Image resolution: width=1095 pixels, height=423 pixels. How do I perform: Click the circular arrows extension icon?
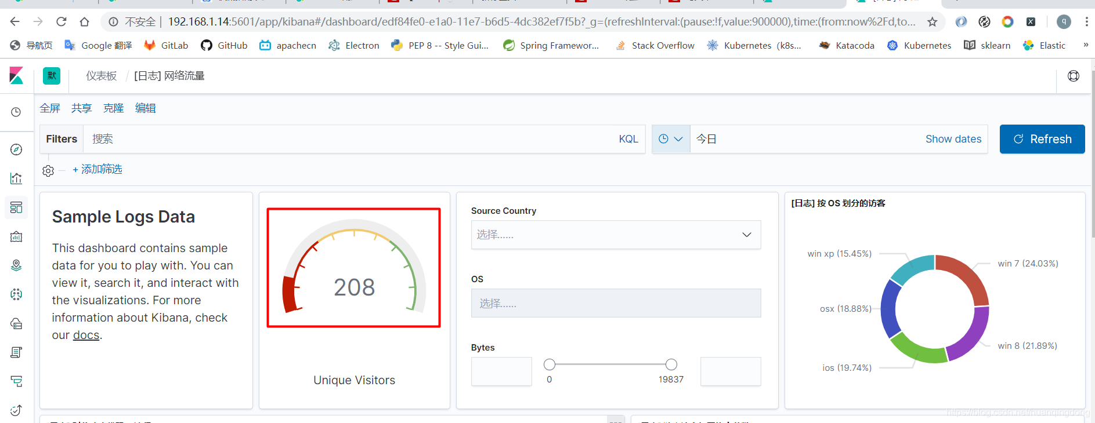[984, 22]
